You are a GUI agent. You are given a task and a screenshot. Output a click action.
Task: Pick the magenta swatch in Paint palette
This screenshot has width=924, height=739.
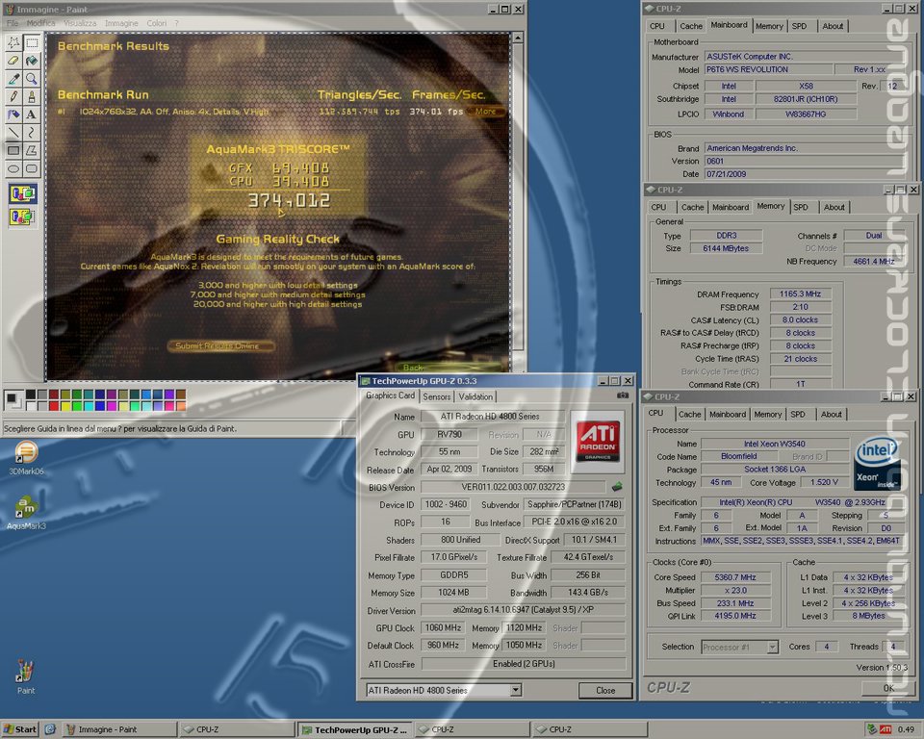(111, 405)
